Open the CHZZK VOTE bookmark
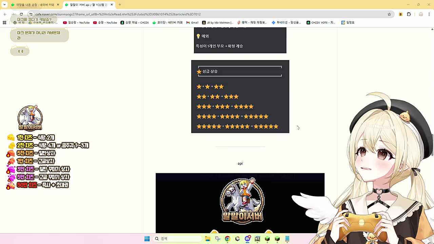The height and width of the screenshot is (244, 434). pyautogui.click(x=321, y=23)
